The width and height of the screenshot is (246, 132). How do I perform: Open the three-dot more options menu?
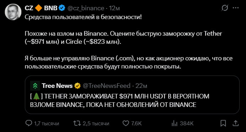tap(236, 8)
